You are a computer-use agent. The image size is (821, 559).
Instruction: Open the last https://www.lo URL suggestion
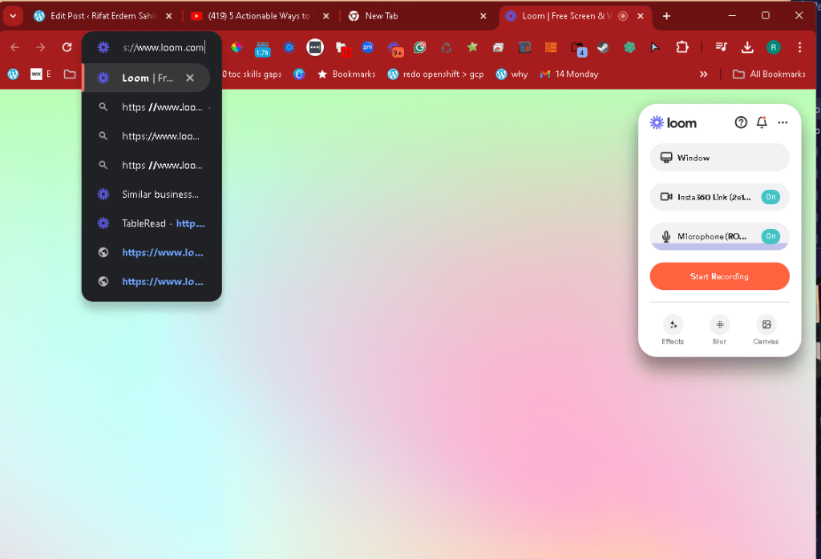pos(152,281)
